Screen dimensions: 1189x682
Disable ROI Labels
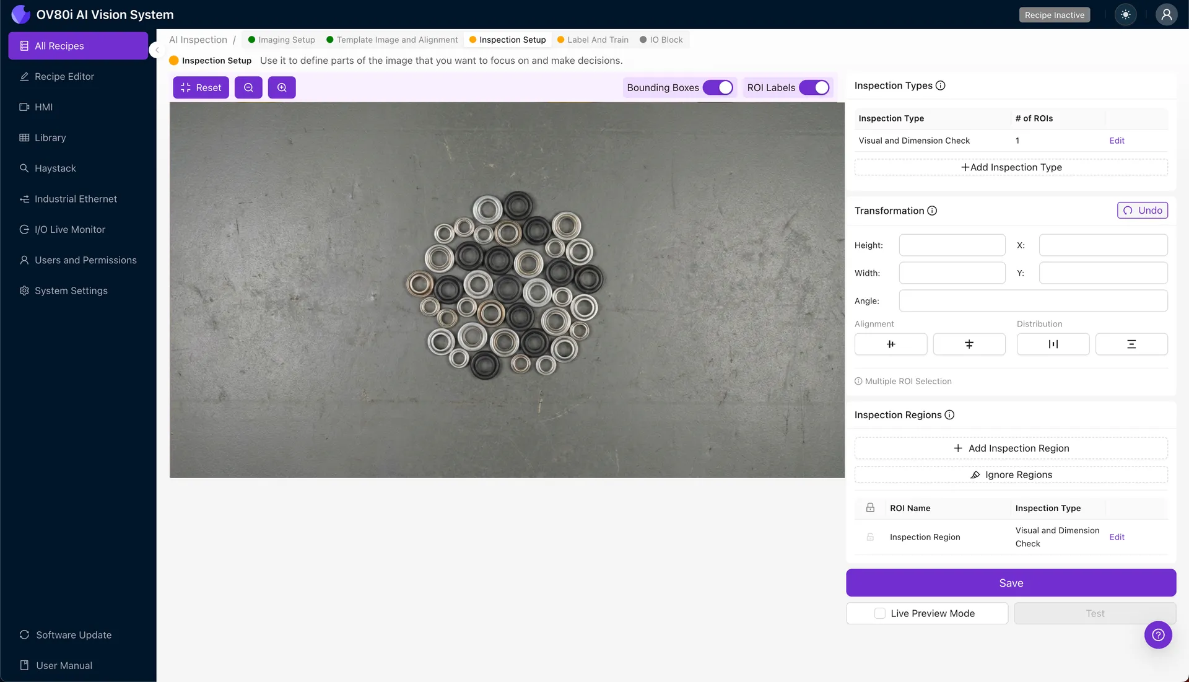pyautogui.click(x=816, y=87)
